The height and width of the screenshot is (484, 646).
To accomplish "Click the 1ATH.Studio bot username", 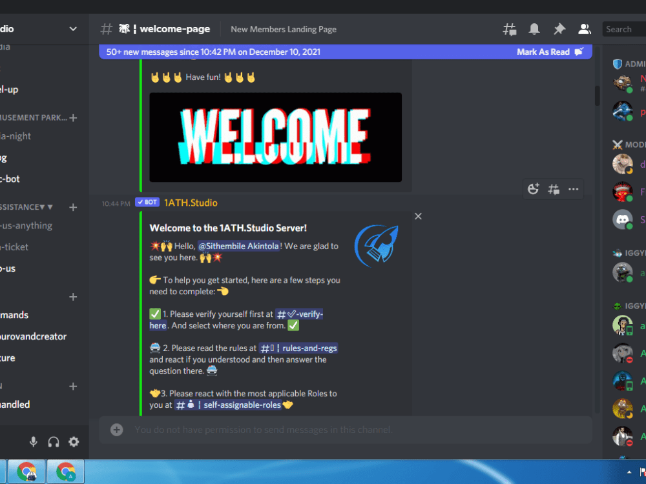I will (x=191, y=203).
